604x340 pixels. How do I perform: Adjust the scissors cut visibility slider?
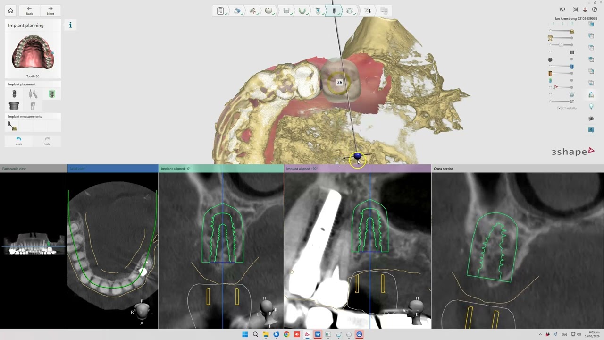coord(561,87)
